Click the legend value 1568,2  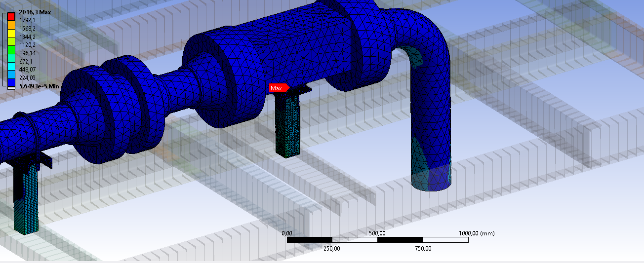pos(27,29)
